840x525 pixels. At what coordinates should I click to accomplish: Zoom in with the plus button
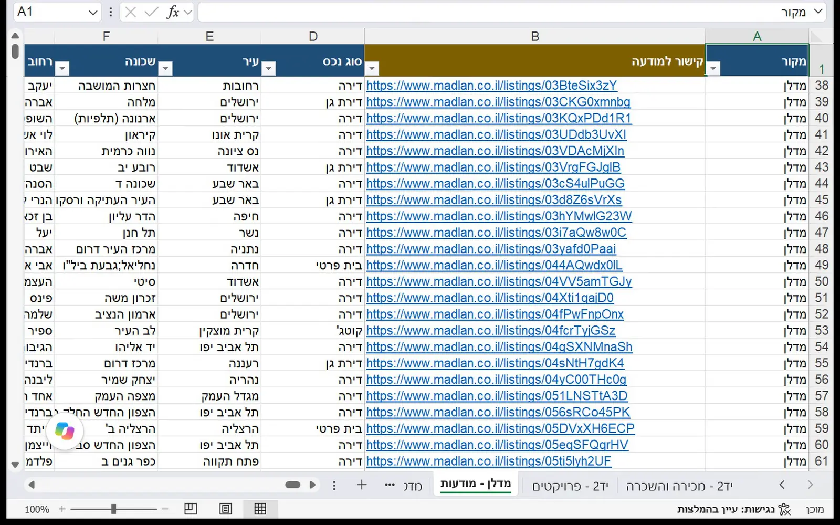(x=62, y=509)
